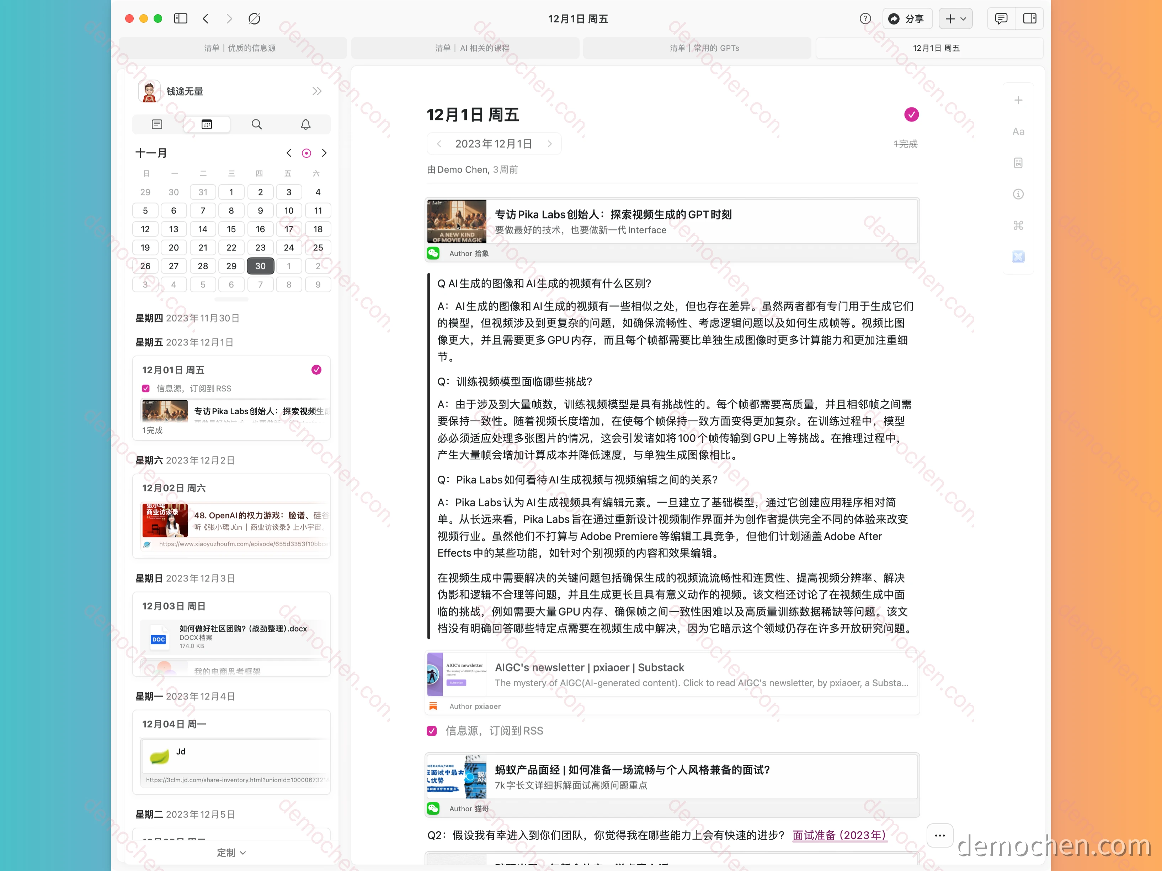This screenshot has width=1162, height=871.
Task: Click the Substack icon beside Author pxiaoer
Action: [433, 706]
